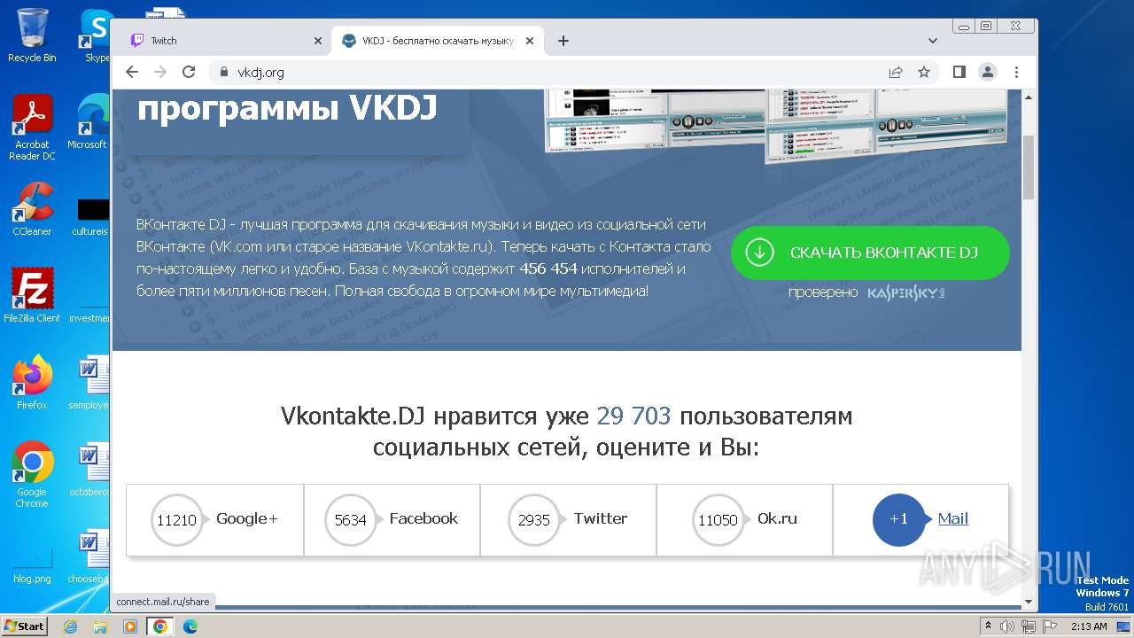Launch CCleaner from desktop

coord(32,209)
